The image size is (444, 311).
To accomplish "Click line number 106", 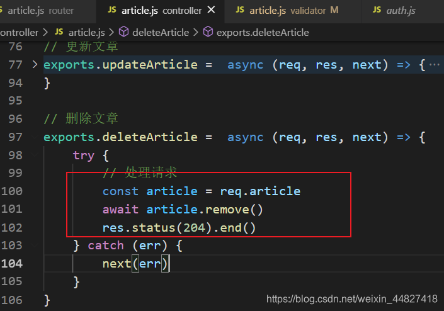I will pyautogui.click(x=11, y=300).
